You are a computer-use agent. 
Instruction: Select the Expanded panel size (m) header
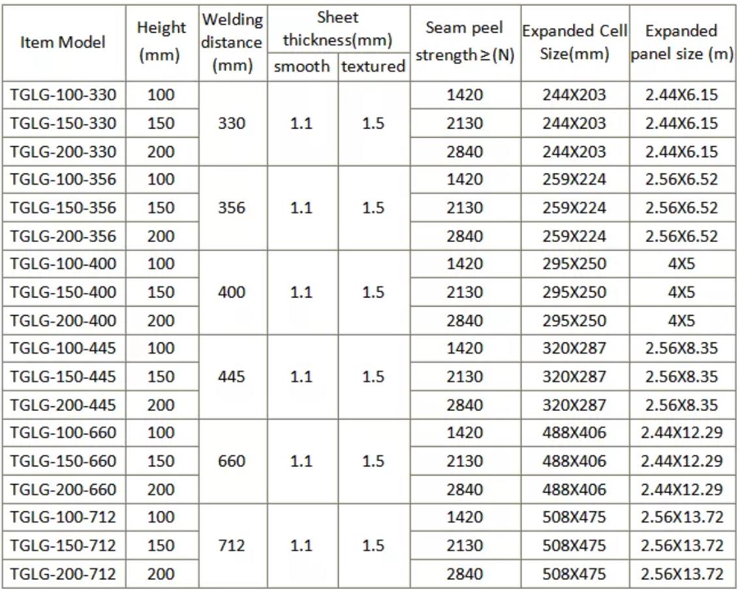point(683,43)
